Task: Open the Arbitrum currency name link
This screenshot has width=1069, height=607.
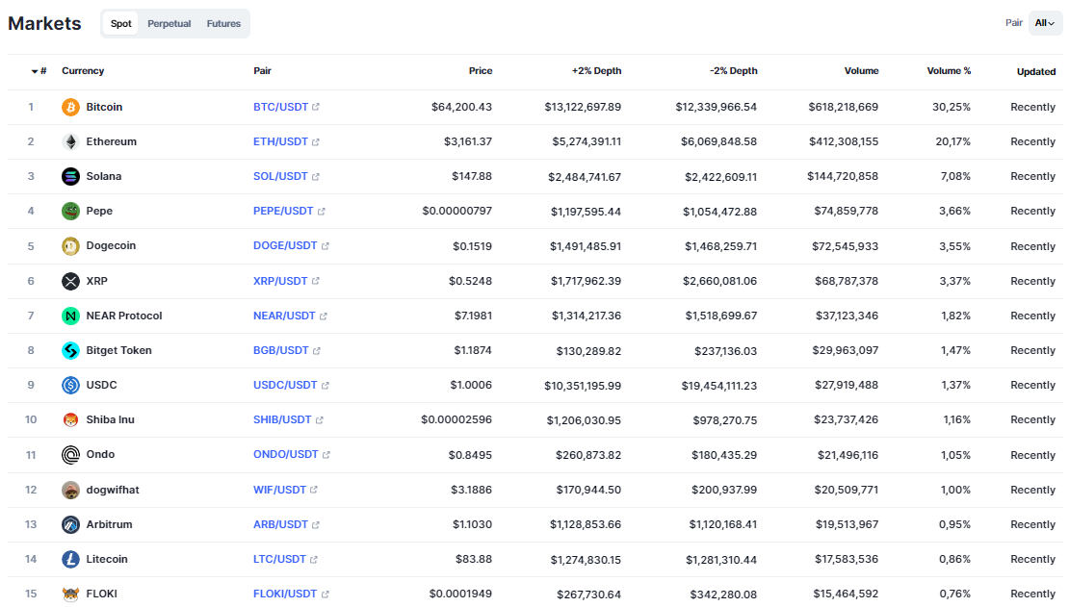Action: click(109, 524)
